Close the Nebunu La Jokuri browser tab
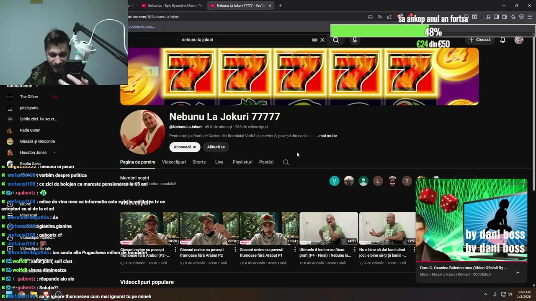The image size is (536, 301). [x=270, y=5]
